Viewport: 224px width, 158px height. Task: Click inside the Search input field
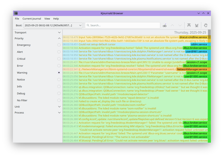click(122, 25)
